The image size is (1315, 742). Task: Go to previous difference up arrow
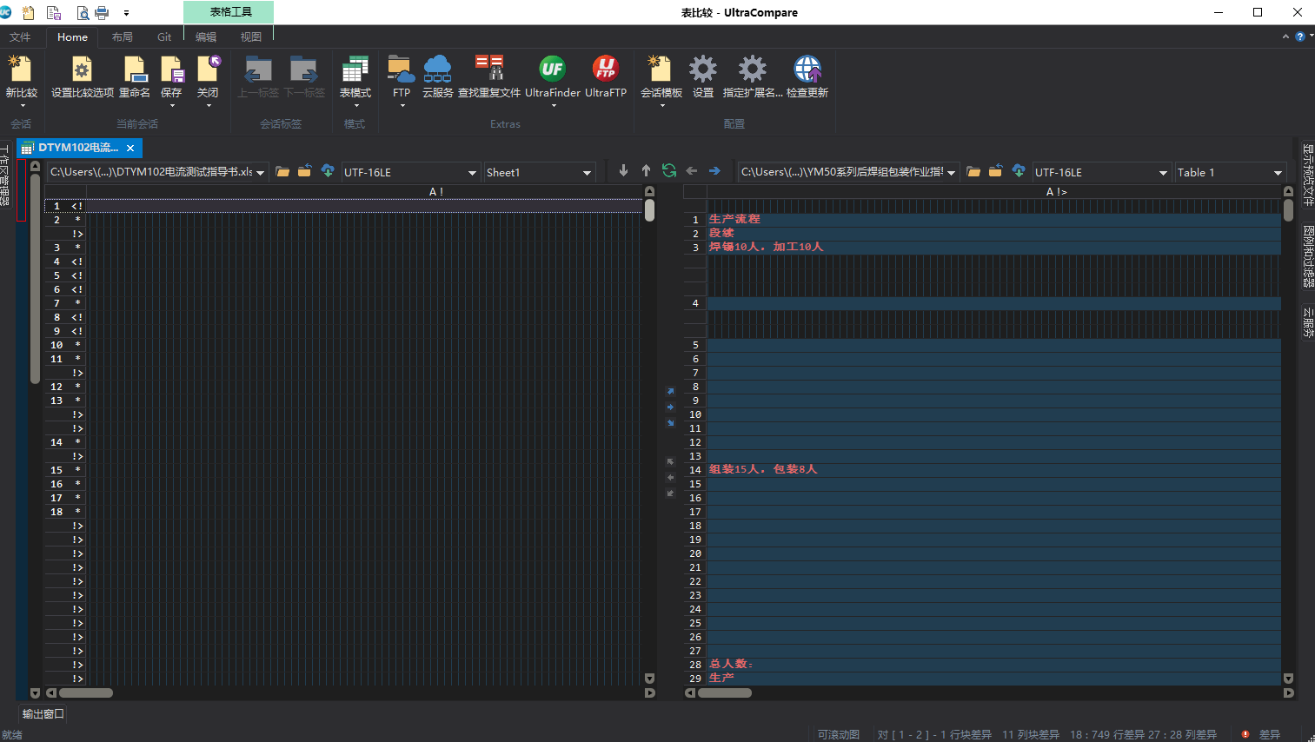point(646,171)
